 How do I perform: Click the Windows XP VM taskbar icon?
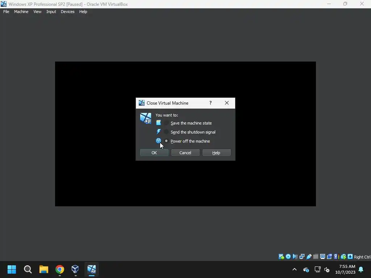pyautogui.click(x=92, y=269)
